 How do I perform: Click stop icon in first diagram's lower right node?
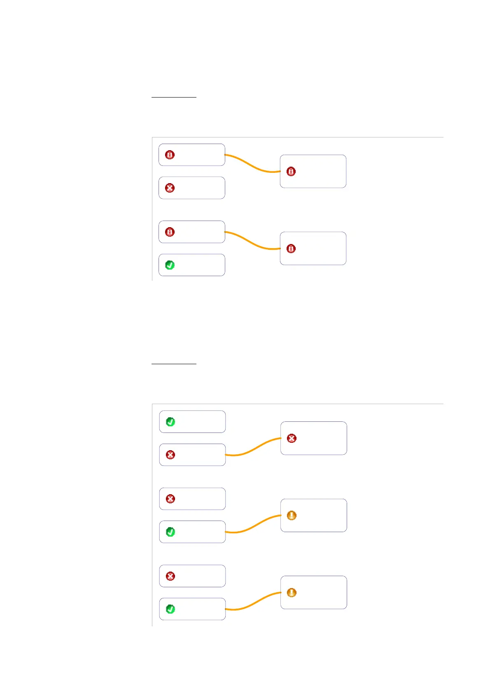(291, 249)
